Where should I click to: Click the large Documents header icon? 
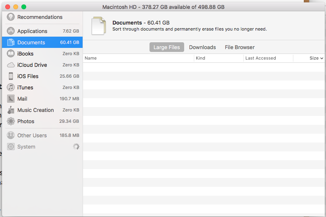[99, 26]
